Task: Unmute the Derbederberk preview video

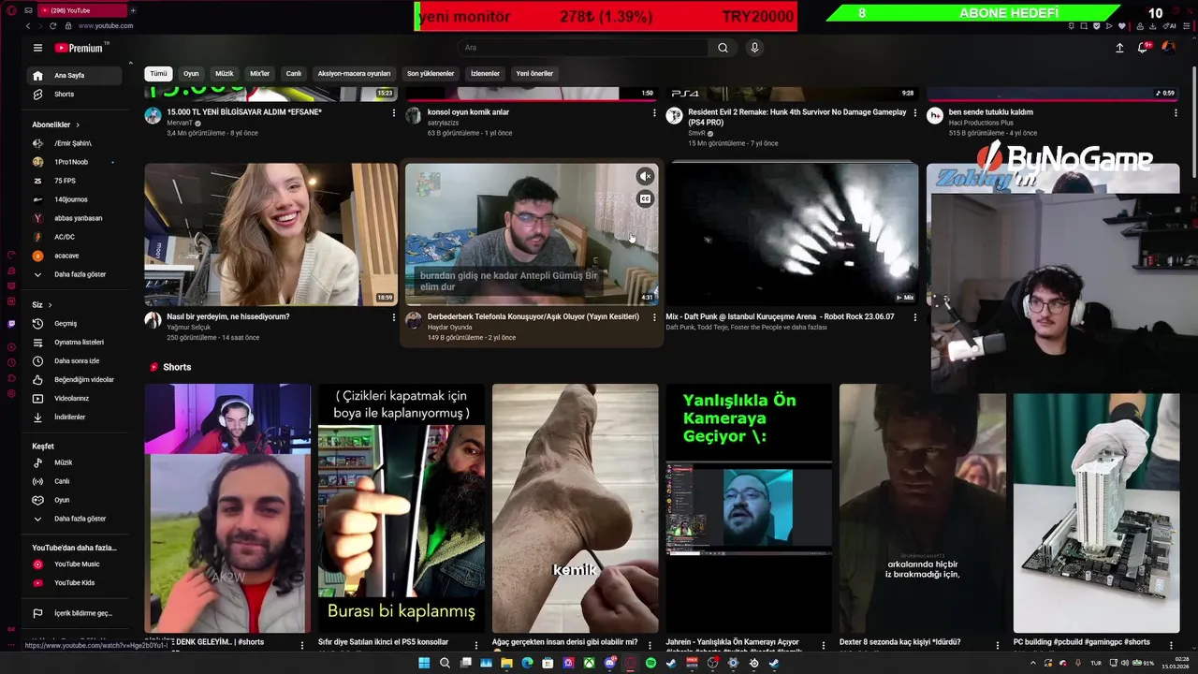Action: point(645,176)
